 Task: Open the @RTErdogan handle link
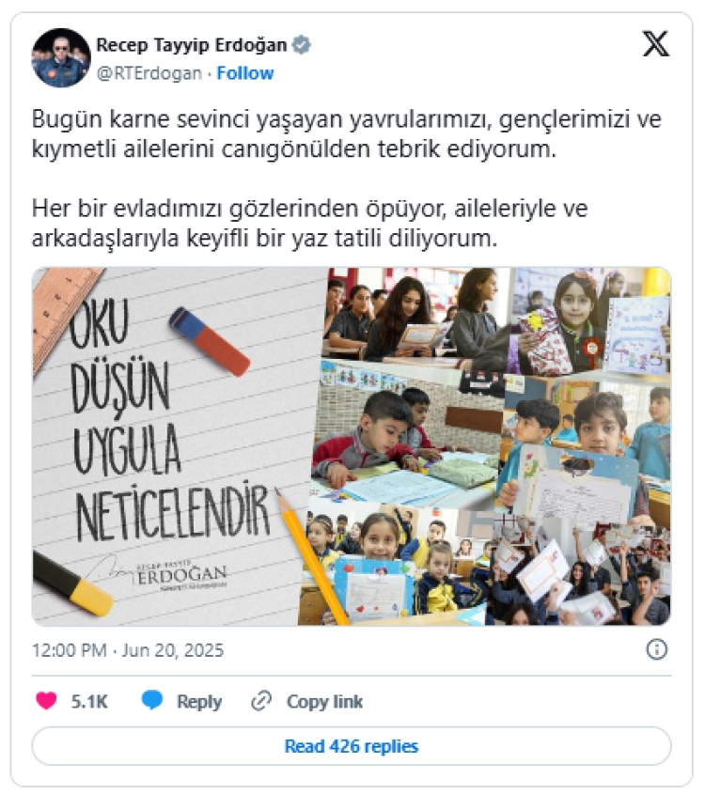click(149, 73)
